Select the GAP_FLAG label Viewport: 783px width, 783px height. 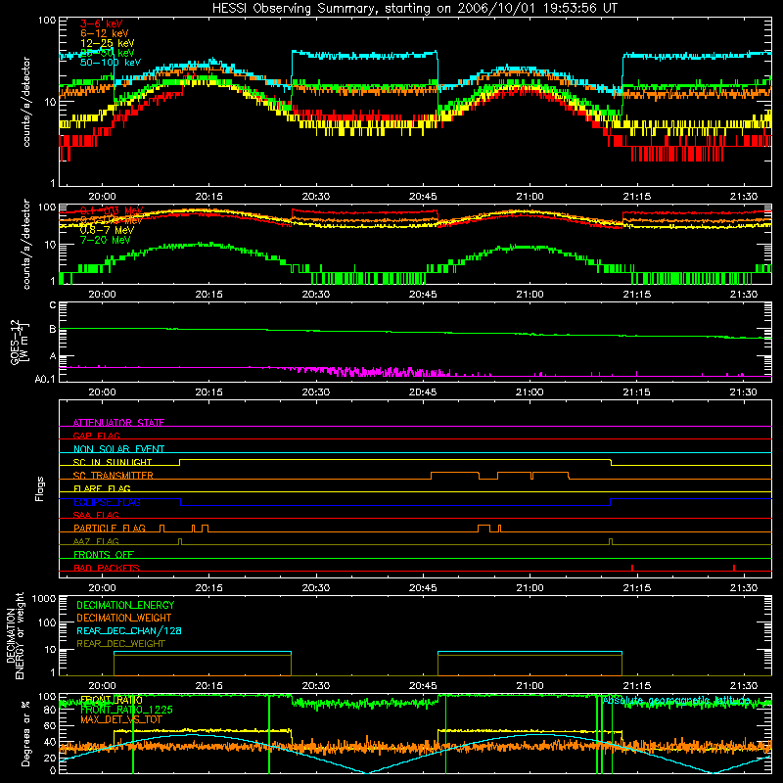point(96,436)
